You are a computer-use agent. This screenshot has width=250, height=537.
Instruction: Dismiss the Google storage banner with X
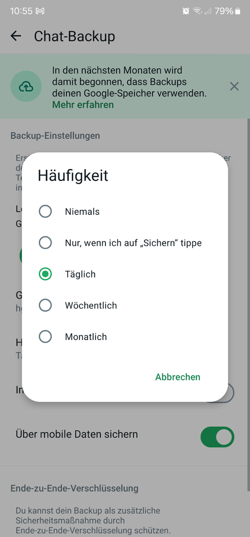234,87
